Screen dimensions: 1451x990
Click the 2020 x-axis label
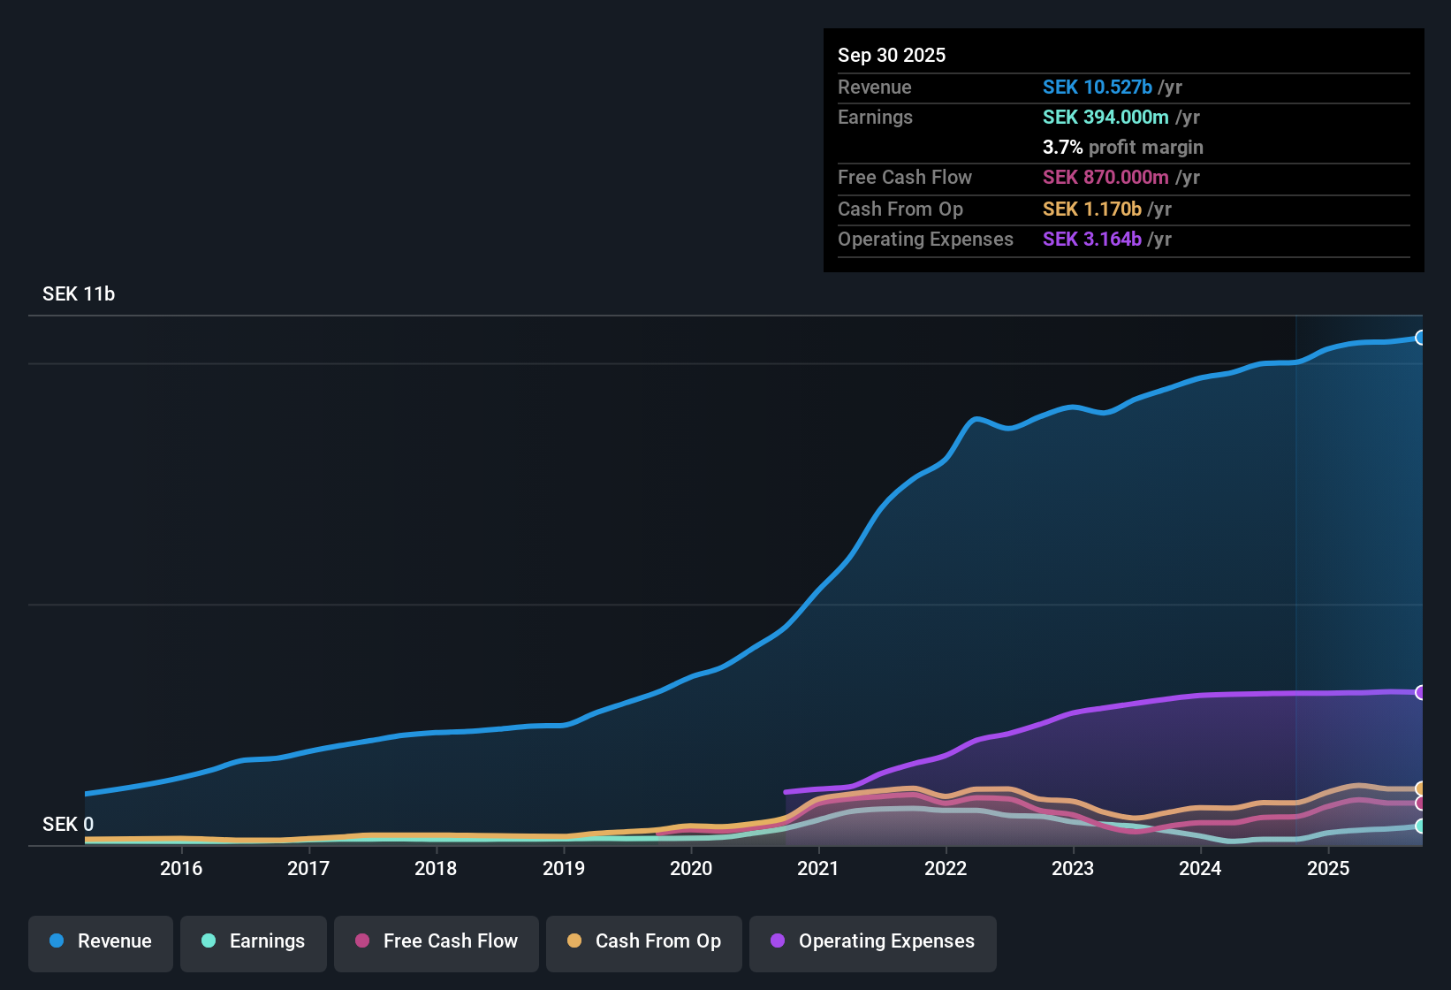coord(691,868)
